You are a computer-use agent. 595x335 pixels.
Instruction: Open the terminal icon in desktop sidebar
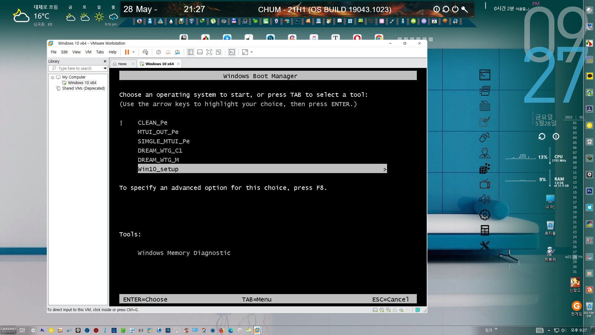[x=485, y=75]
